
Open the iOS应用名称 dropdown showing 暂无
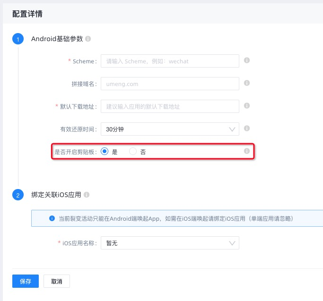[x=170, y=243]
